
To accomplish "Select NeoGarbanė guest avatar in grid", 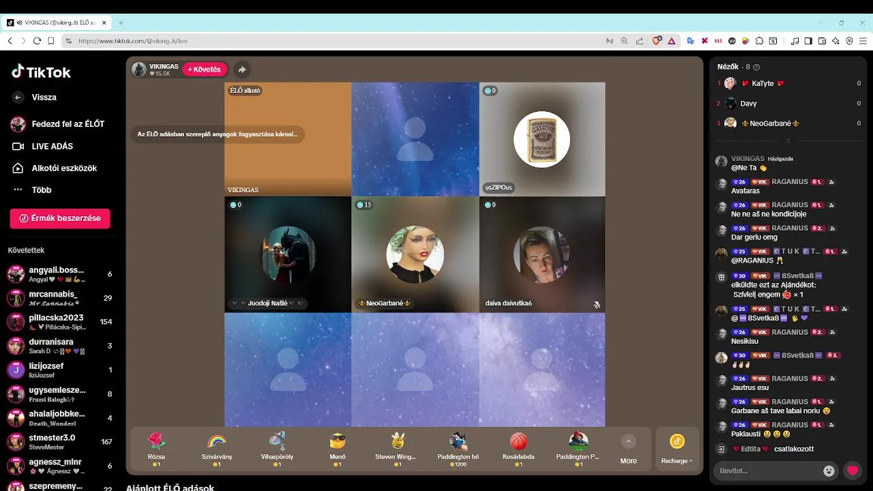I will (x=415, y=254).
